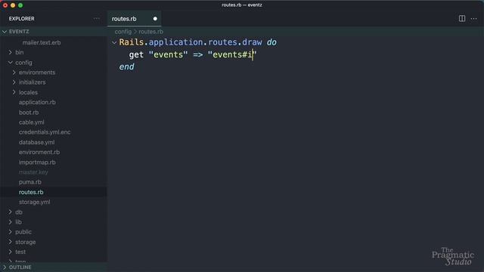This screenshot has width=484, height=272.
Task: Open environment.rb file
Action: 39,152
